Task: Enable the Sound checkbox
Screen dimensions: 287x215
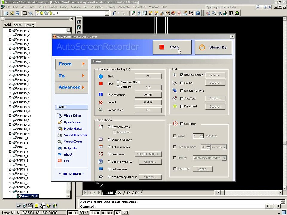Action: [x=181, y=83]
